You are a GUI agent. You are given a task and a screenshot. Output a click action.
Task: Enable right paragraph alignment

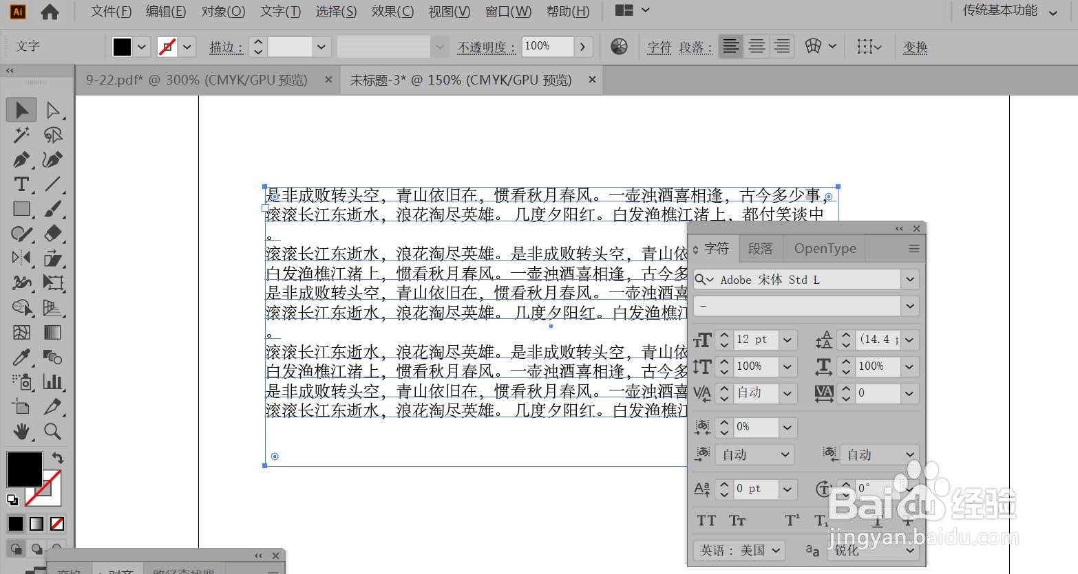(x=781, y=46)
